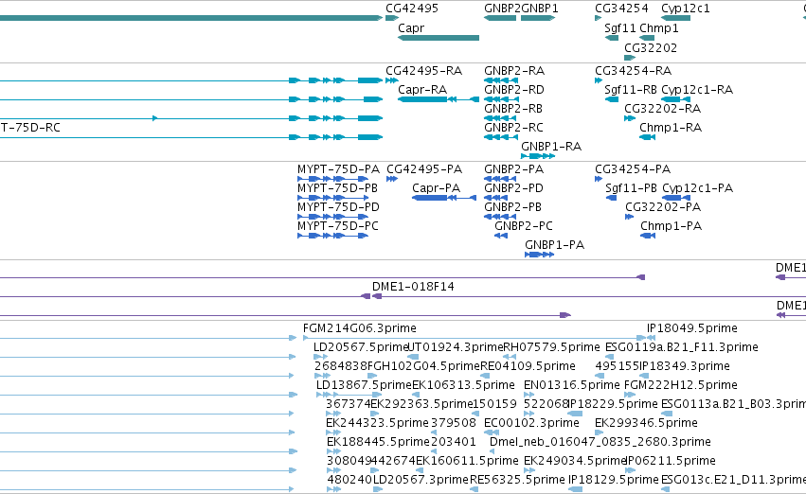The height and width of the screenshot is (494, 806).
Task: Select the EK292363.5prime EST label
Action: point(421,404)
